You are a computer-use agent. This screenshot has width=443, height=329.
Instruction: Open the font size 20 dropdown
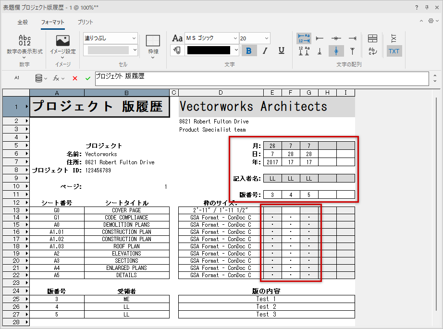[266, 38]
